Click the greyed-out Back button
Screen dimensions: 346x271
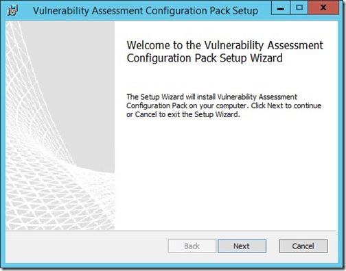tap(192, 246)
